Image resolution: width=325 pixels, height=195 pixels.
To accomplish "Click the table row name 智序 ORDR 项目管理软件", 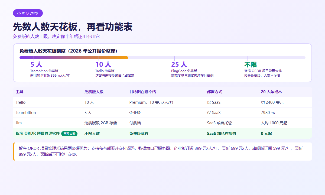I will point(38,133).
